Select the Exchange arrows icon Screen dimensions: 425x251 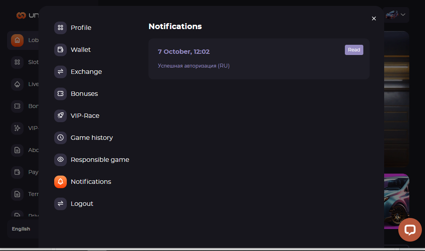tap(60, 71)
